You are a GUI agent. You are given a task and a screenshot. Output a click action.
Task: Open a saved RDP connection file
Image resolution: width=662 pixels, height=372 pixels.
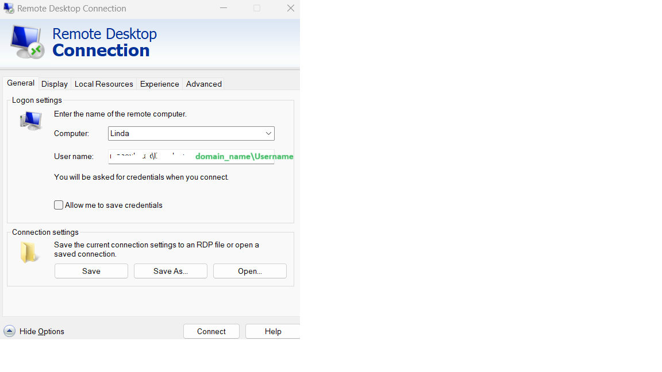(249, 271)
